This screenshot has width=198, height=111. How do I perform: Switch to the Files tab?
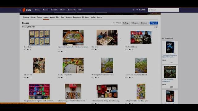point(58,17)
